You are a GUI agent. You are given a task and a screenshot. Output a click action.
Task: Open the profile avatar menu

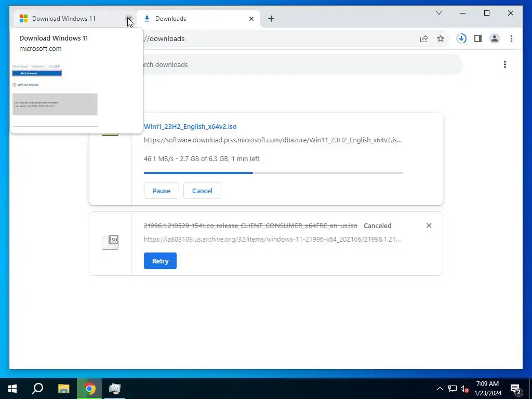[495, 38]
